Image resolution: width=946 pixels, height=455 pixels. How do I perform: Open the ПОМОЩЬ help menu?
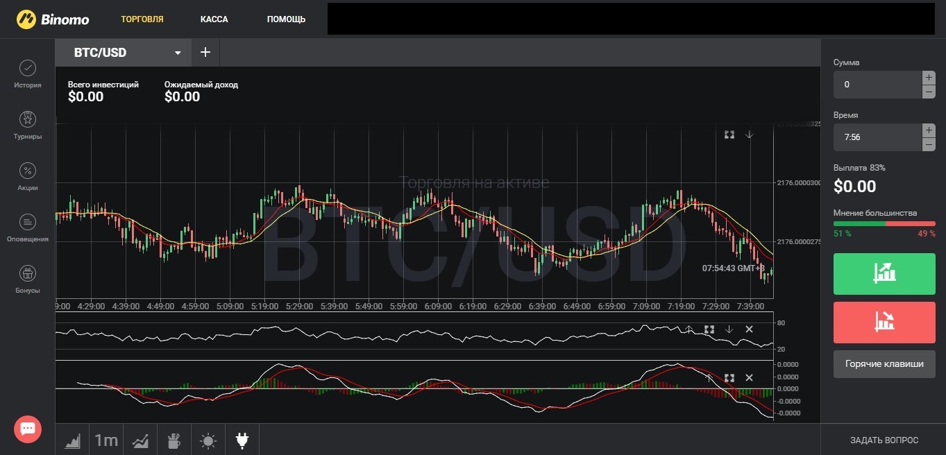(286, 19)
